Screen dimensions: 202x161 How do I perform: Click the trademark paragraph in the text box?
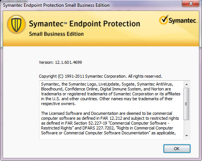pos(111,94)
